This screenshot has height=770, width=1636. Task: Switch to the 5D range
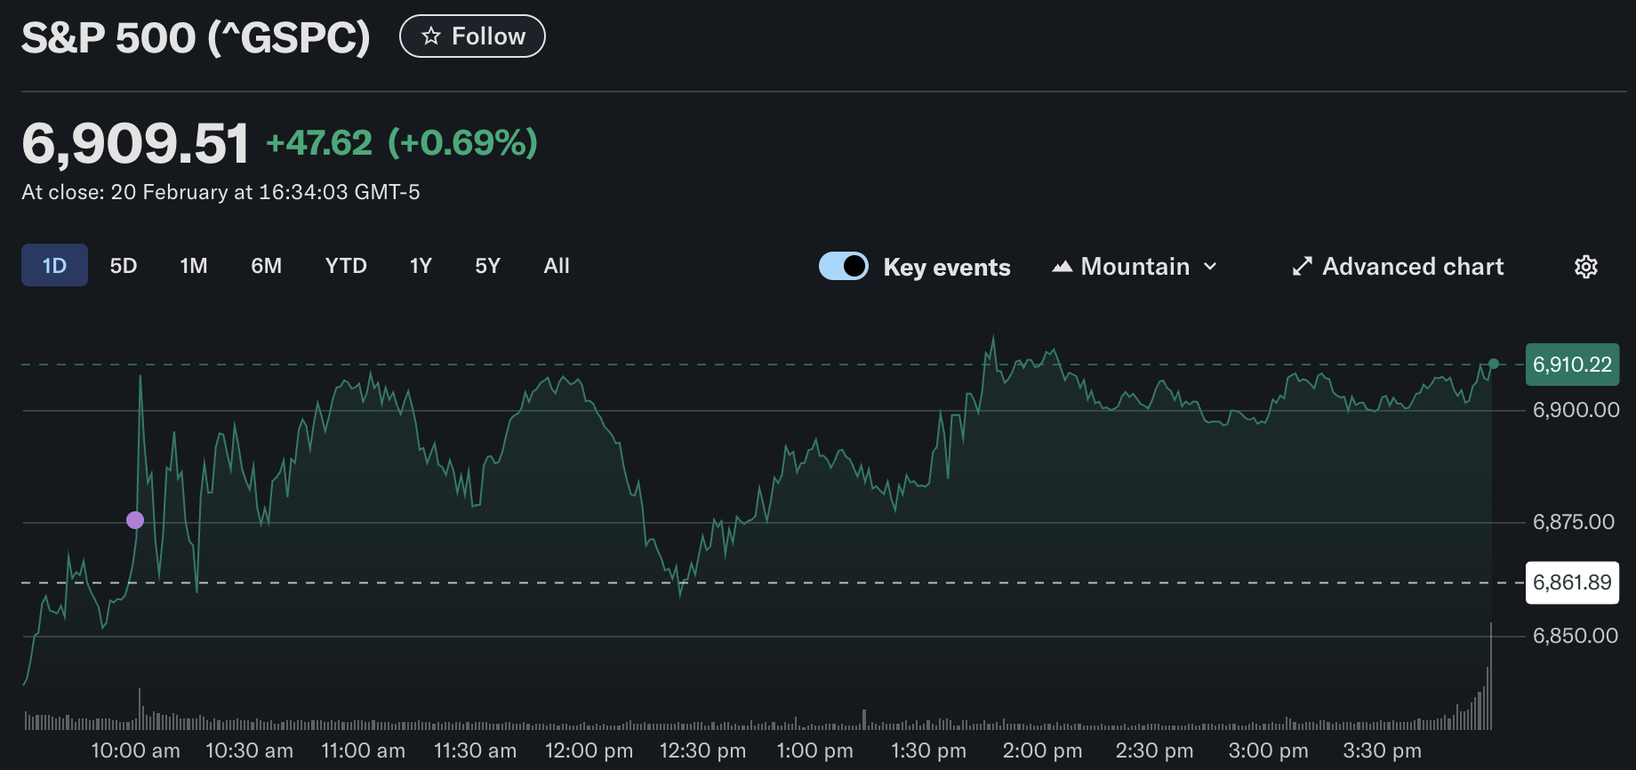124,265
